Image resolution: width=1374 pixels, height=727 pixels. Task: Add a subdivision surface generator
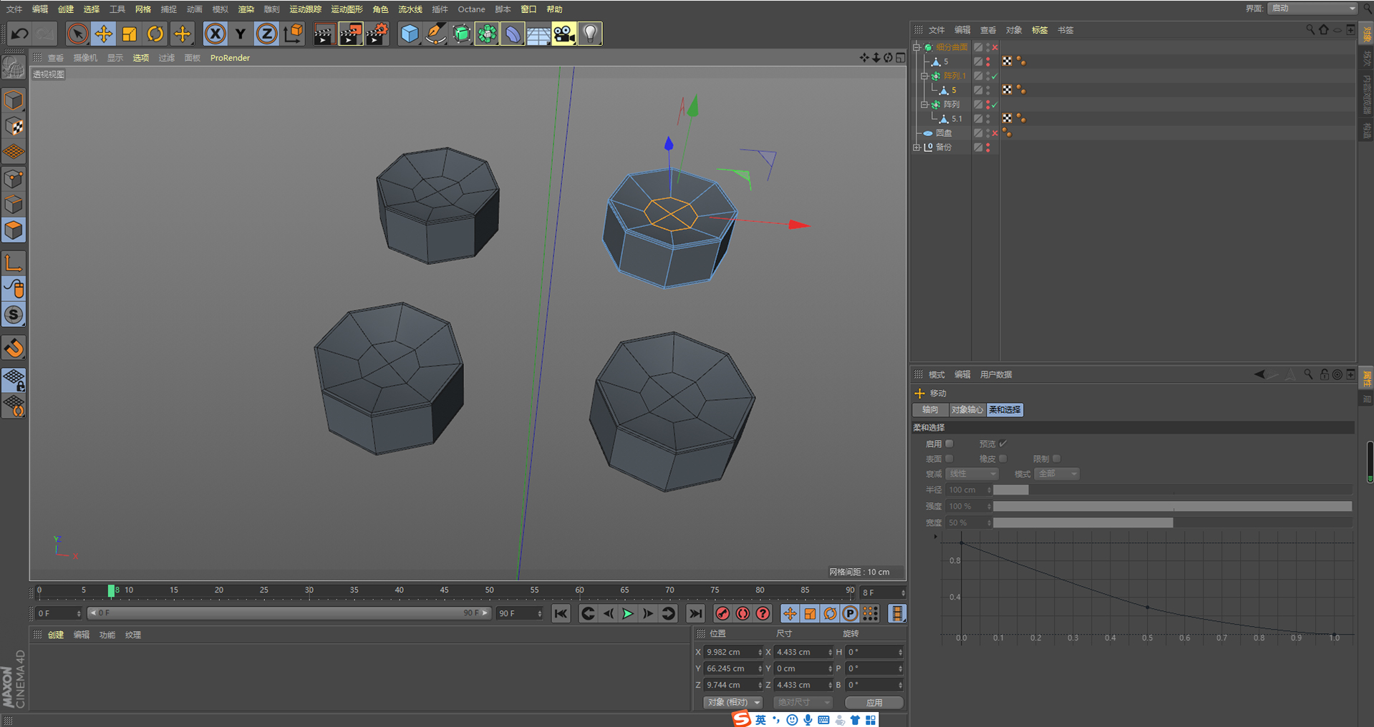pyautogui.click(x=462, y=34)
